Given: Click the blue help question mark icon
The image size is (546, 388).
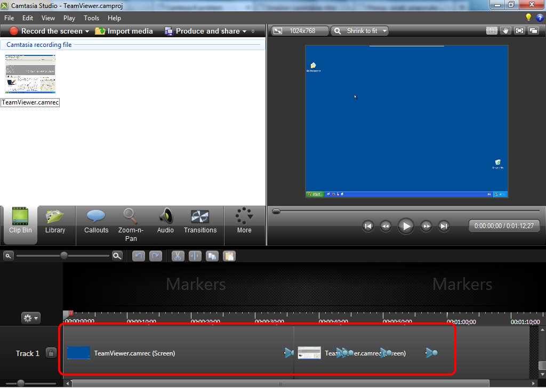Looking at the screenshot, I should [x=540, y=18].
